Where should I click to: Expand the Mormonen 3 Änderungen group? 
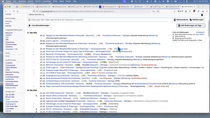[34, 54]
